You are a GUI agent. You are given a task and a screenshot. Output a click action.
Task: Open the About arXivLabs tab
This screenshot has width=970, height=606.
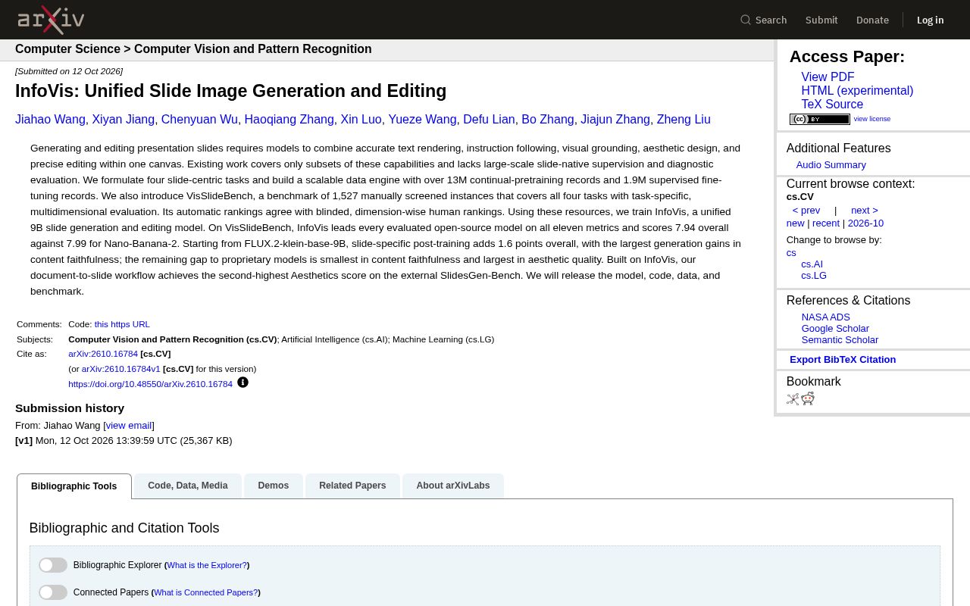point(453,486)
